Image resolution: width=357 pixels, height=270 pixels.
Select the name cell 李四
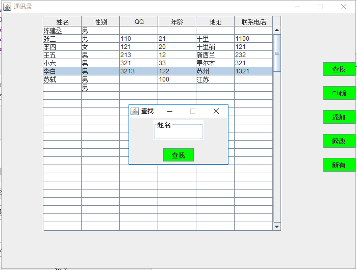(x=62, y=47)
